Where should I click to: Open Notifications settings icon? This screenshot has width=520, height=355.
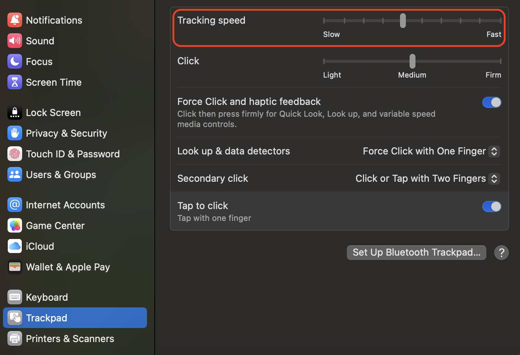15,20
